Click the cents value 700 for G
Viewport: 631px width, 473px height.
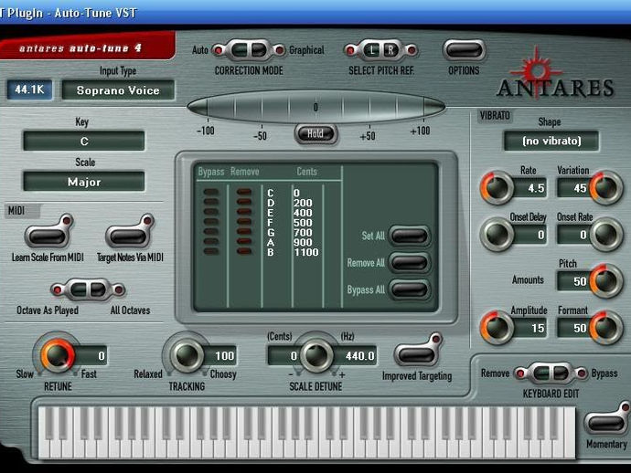point(303,232)
